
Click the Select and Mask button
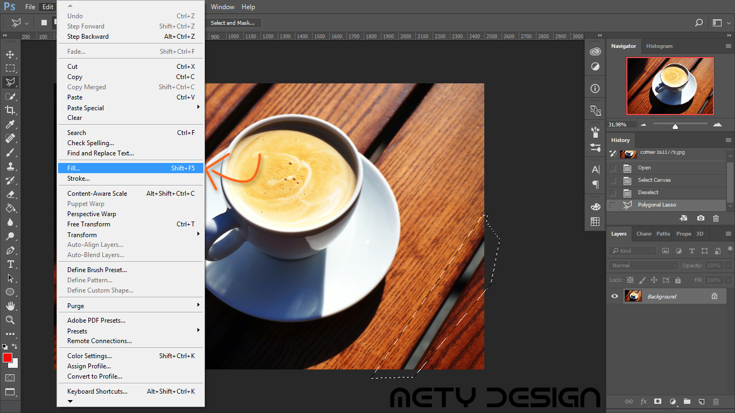[x=233, y=23]
